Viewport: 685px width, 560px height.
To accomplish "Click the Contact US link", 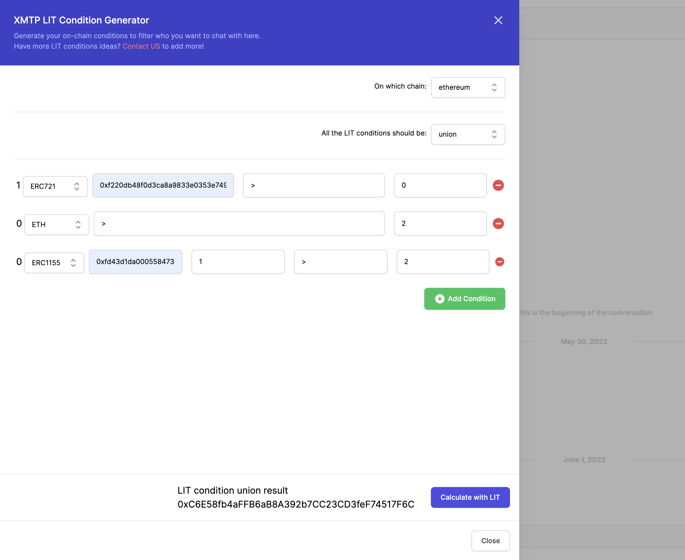I will (141, 46).
